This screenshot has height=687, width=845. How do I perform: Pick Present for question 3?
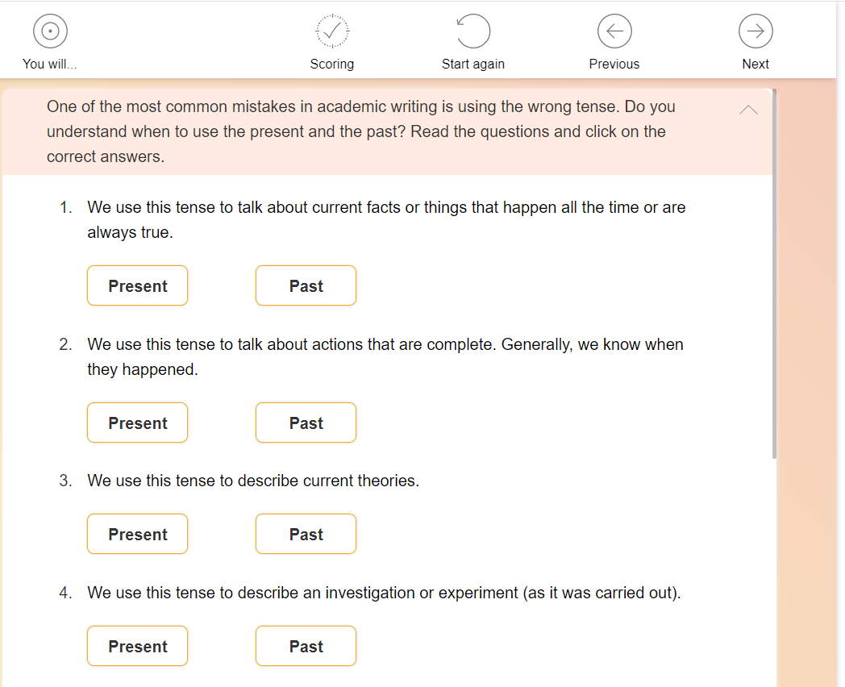(x=137, y=535)
